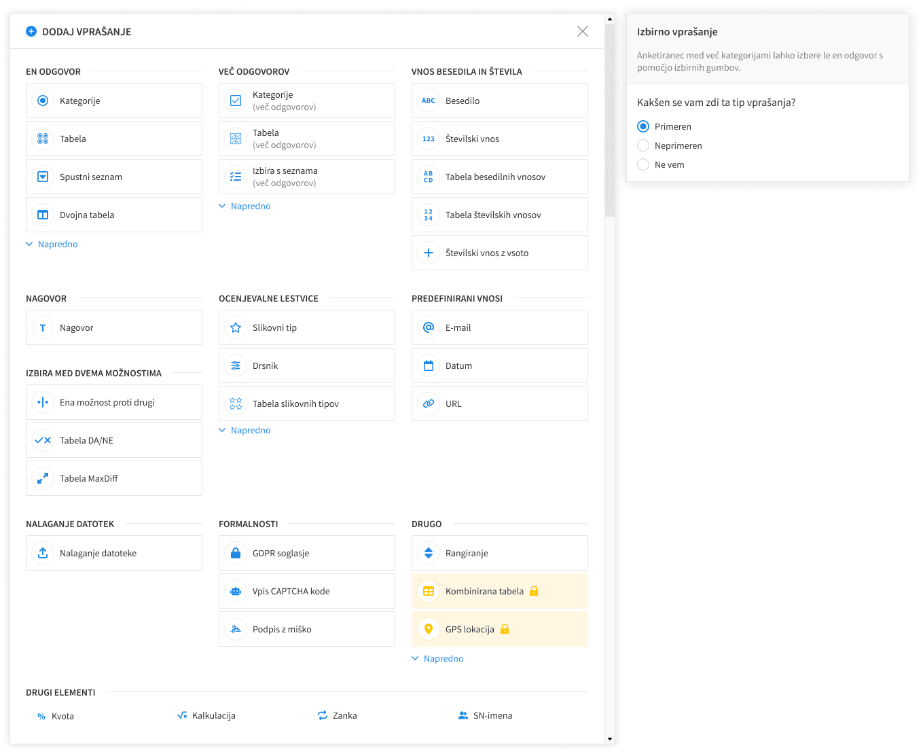The image size is (923, 754).
Task: Open the Dvojna tabela question type
Action: coord(113,215)
